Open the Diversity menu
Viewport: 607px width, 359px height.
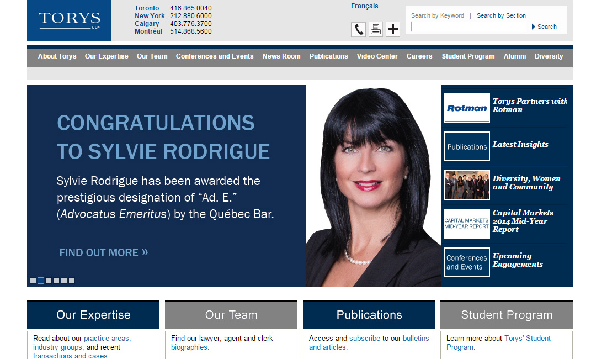click(x=549, y=56)
